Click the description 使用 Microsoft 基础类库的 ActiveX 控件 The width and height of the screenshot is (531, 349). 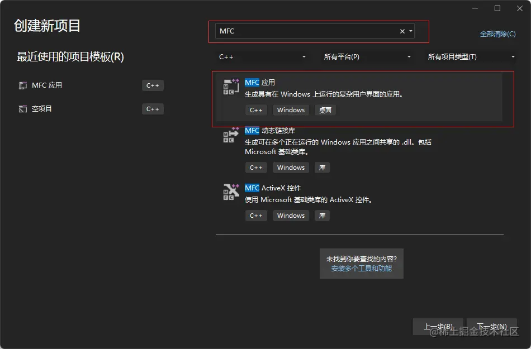(309, 200)
